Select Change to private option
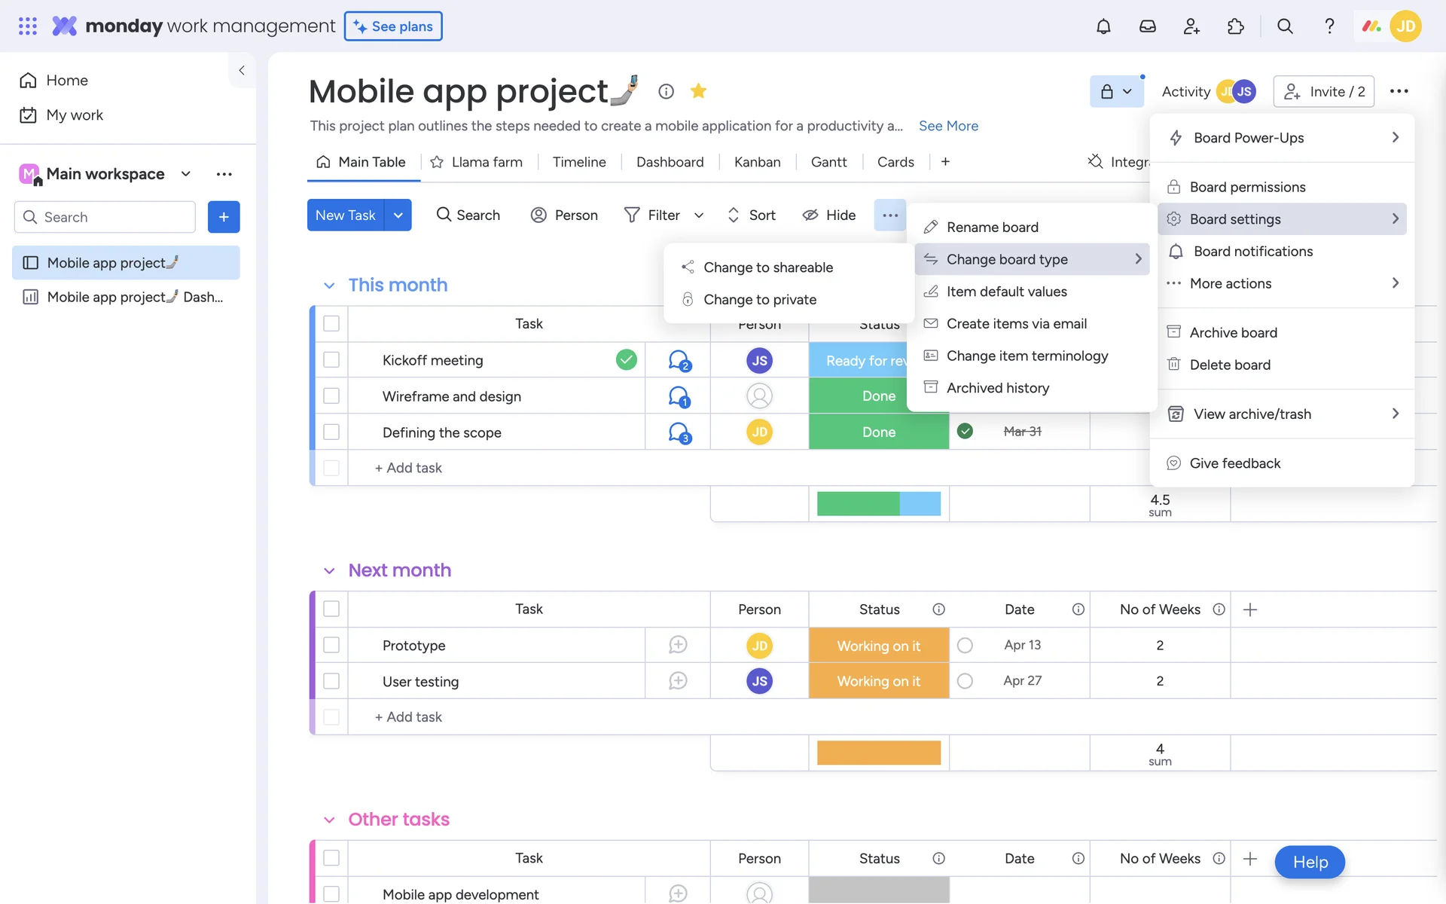 pyautogui.click(x=759, y=300)
